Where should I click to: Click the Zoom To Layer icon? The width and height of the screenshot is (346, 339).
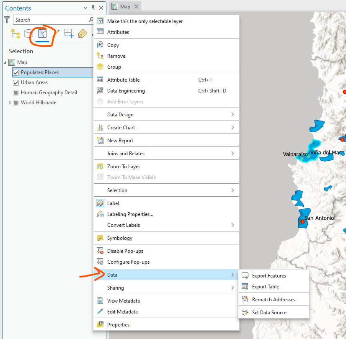point(100,167)
